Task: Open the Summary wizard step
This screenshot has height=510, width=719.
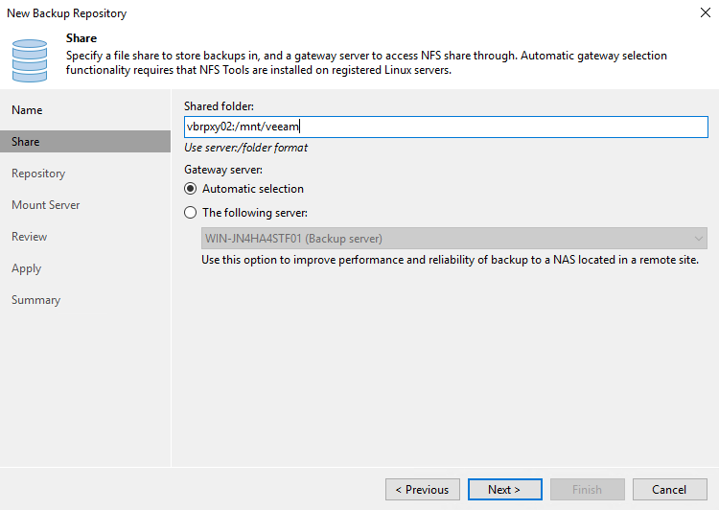Action: tap(35, 300)
